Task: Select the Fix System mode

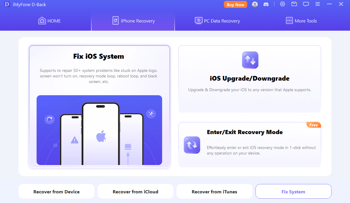Action: pos(293,191)
